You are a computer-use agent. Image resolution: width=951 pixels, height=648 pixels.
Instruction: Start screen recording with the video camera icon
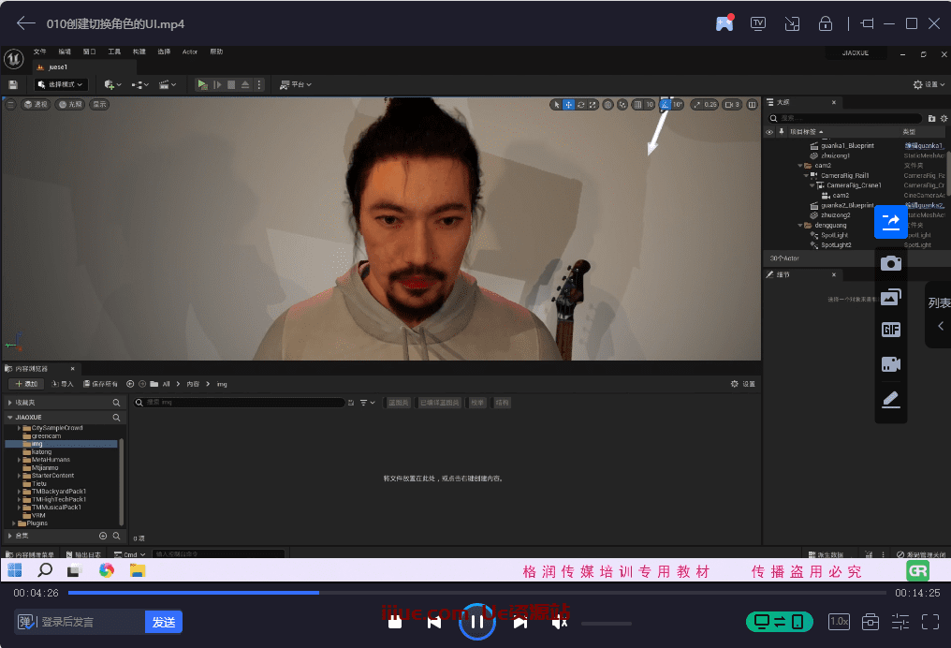(x=891, y=365)
